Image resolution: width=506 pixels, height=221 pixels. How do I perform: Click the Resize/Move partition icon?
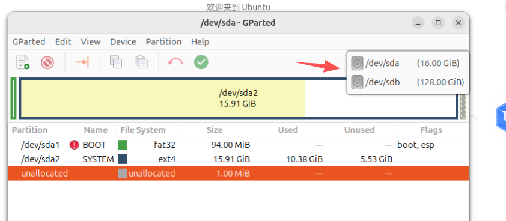(82, 62)
